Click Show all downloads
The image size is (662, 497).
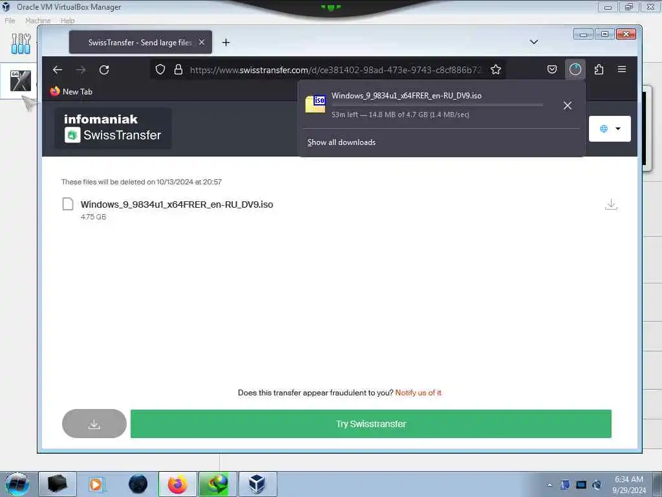click(341, 142)
